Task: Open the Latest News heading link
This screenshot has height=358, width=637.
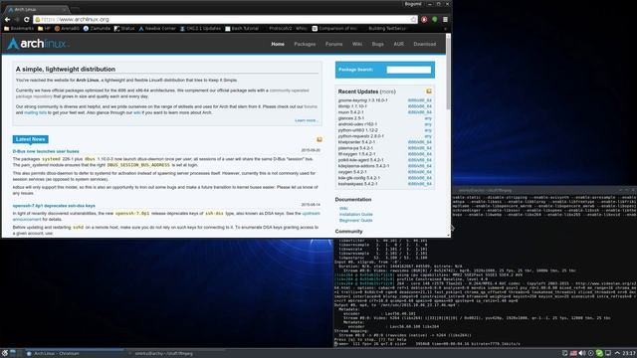Action: pos(31,139)
